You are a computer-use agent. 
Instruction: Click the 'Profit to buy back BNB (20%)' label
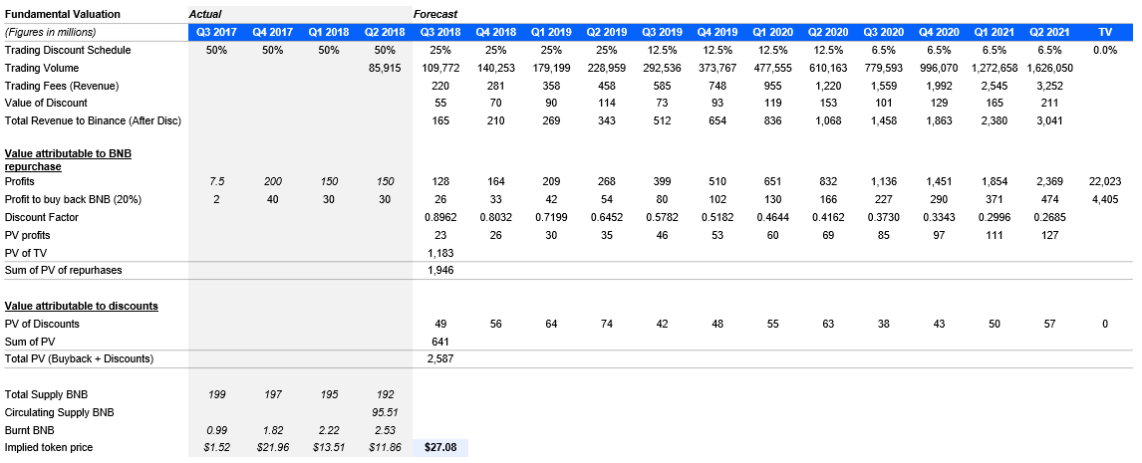[72, 198]
